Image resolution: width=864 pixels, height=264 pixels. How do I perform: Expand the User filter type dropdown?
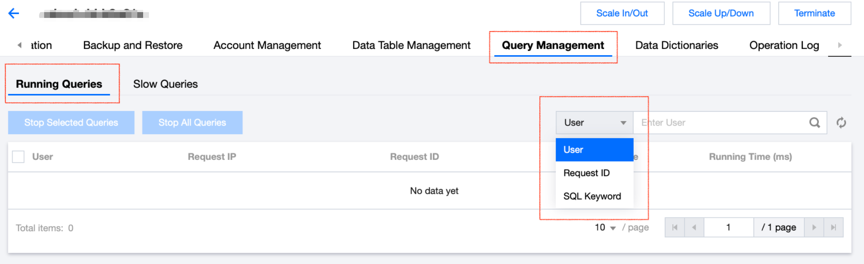click(x=594, y=123)
